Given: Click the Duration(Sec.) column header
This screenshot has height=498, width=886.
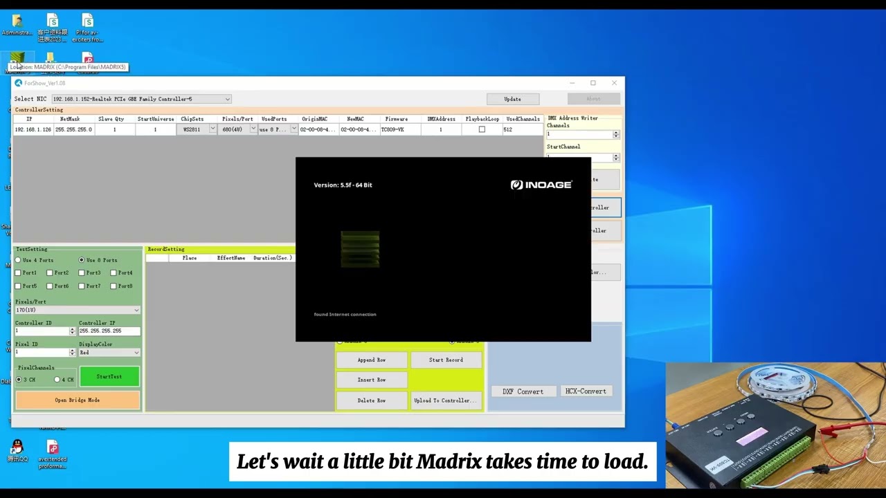Looking at the screenshot, I should tap(272, 258).
